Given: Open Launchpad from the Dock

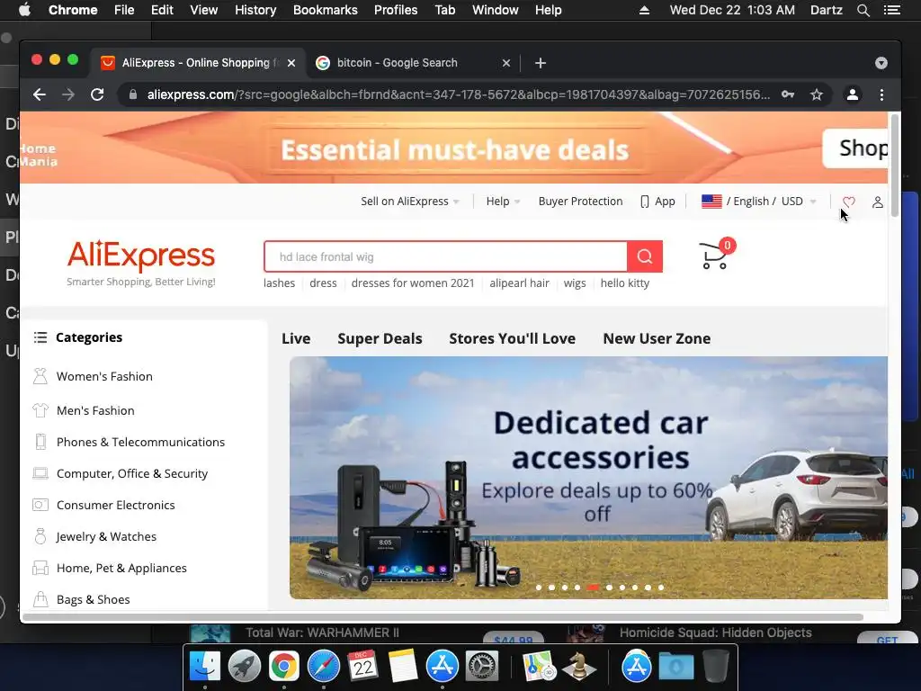Looking at the screenshot, I should pos(245,667).
